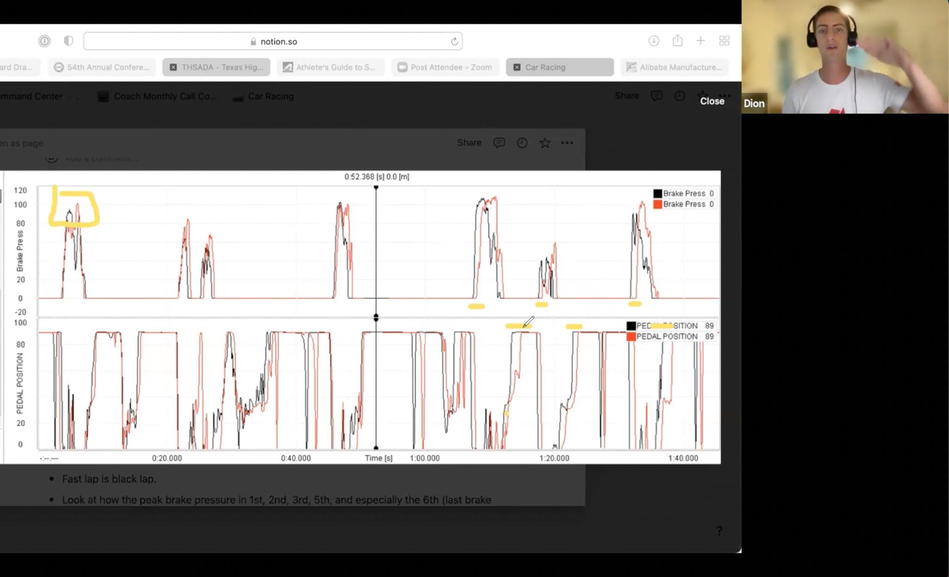Click the 1:40.000 time axis label
This screenshot has width=949, height=577.
(x=683, y=458)
